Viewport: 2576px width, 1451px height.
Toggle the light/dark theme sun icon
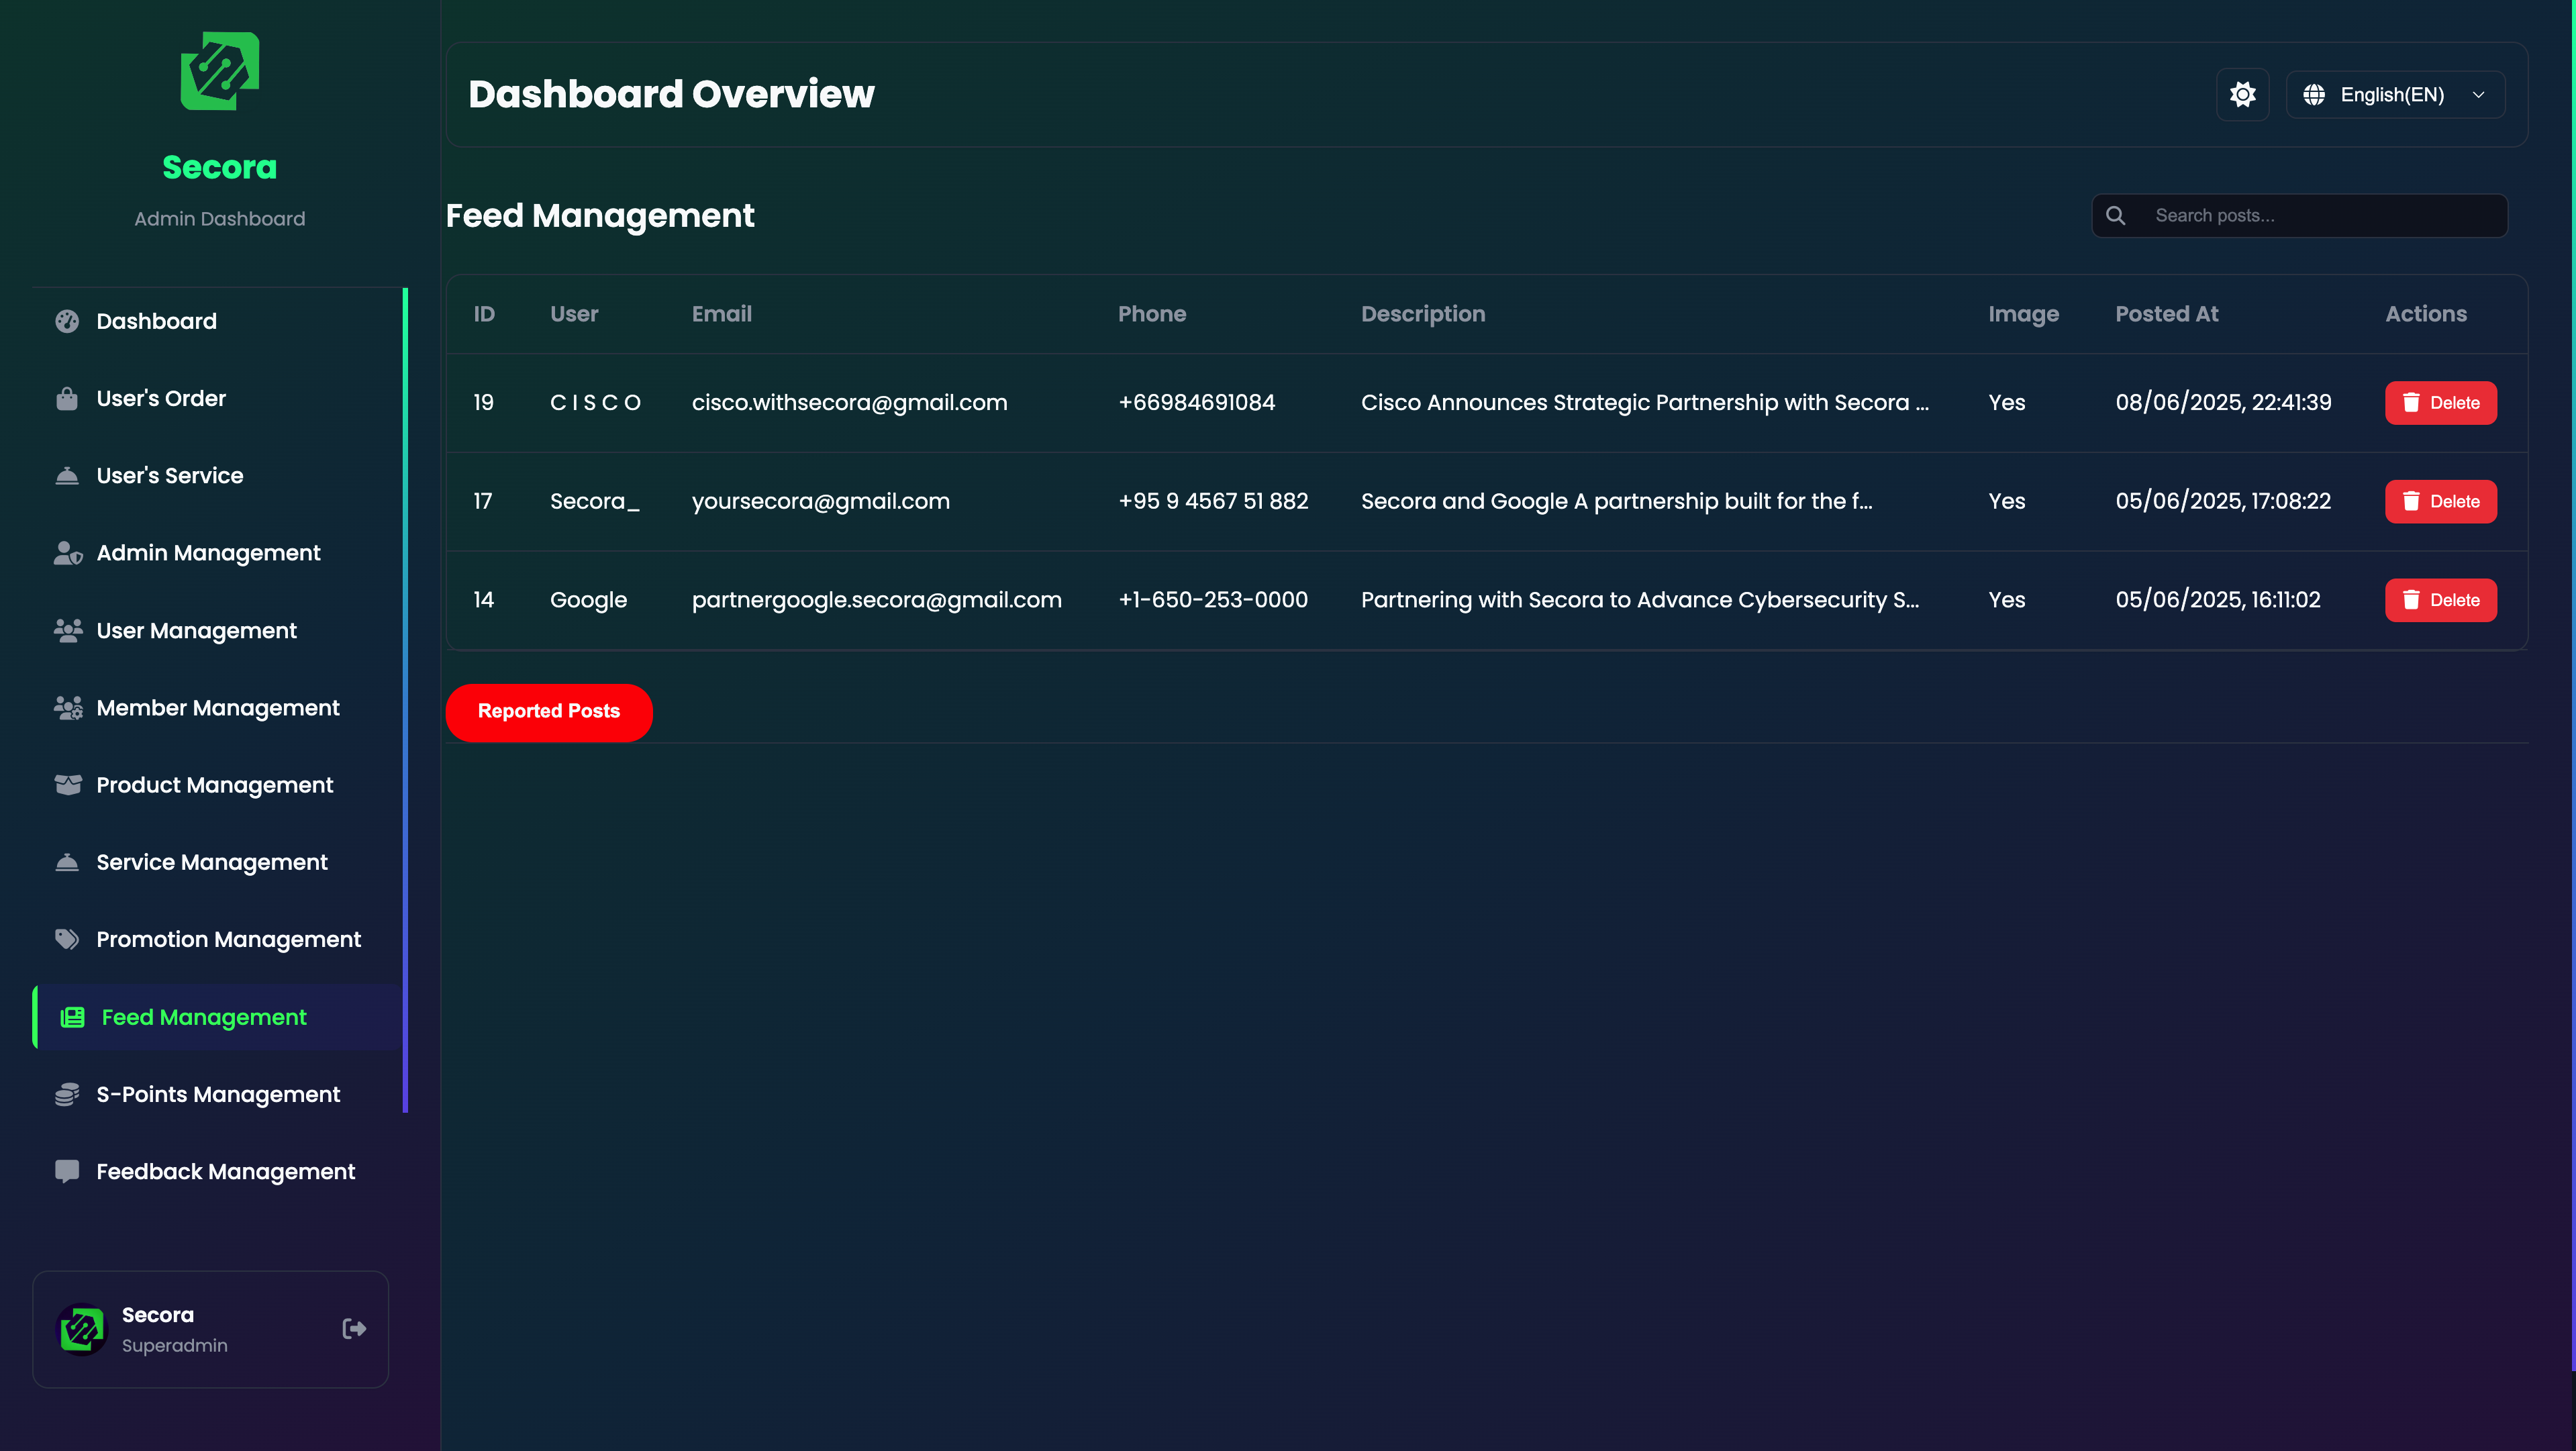point(2242,95)
